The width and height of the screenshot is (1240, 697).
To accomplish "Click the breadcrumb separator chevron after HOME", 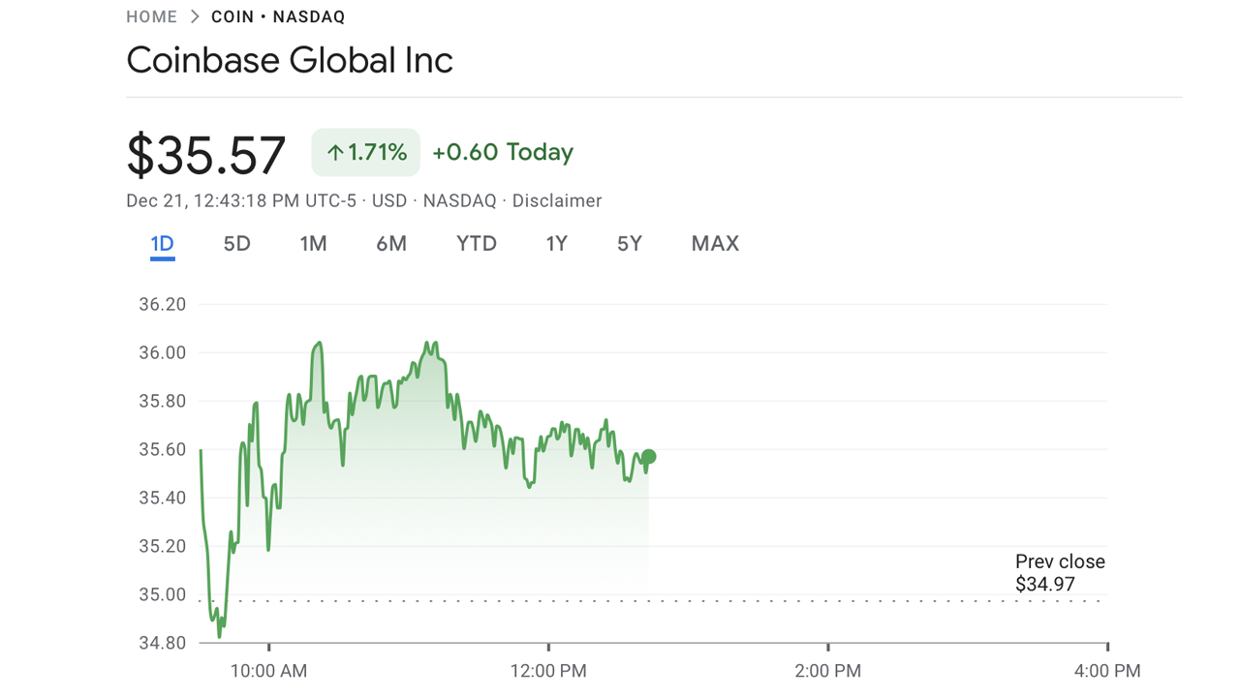I will [x=197, y=16].
